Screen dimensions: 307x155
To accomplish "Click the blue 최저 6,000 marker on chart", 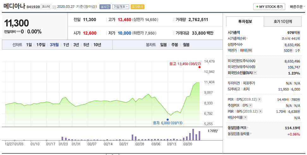I will 168,120.
